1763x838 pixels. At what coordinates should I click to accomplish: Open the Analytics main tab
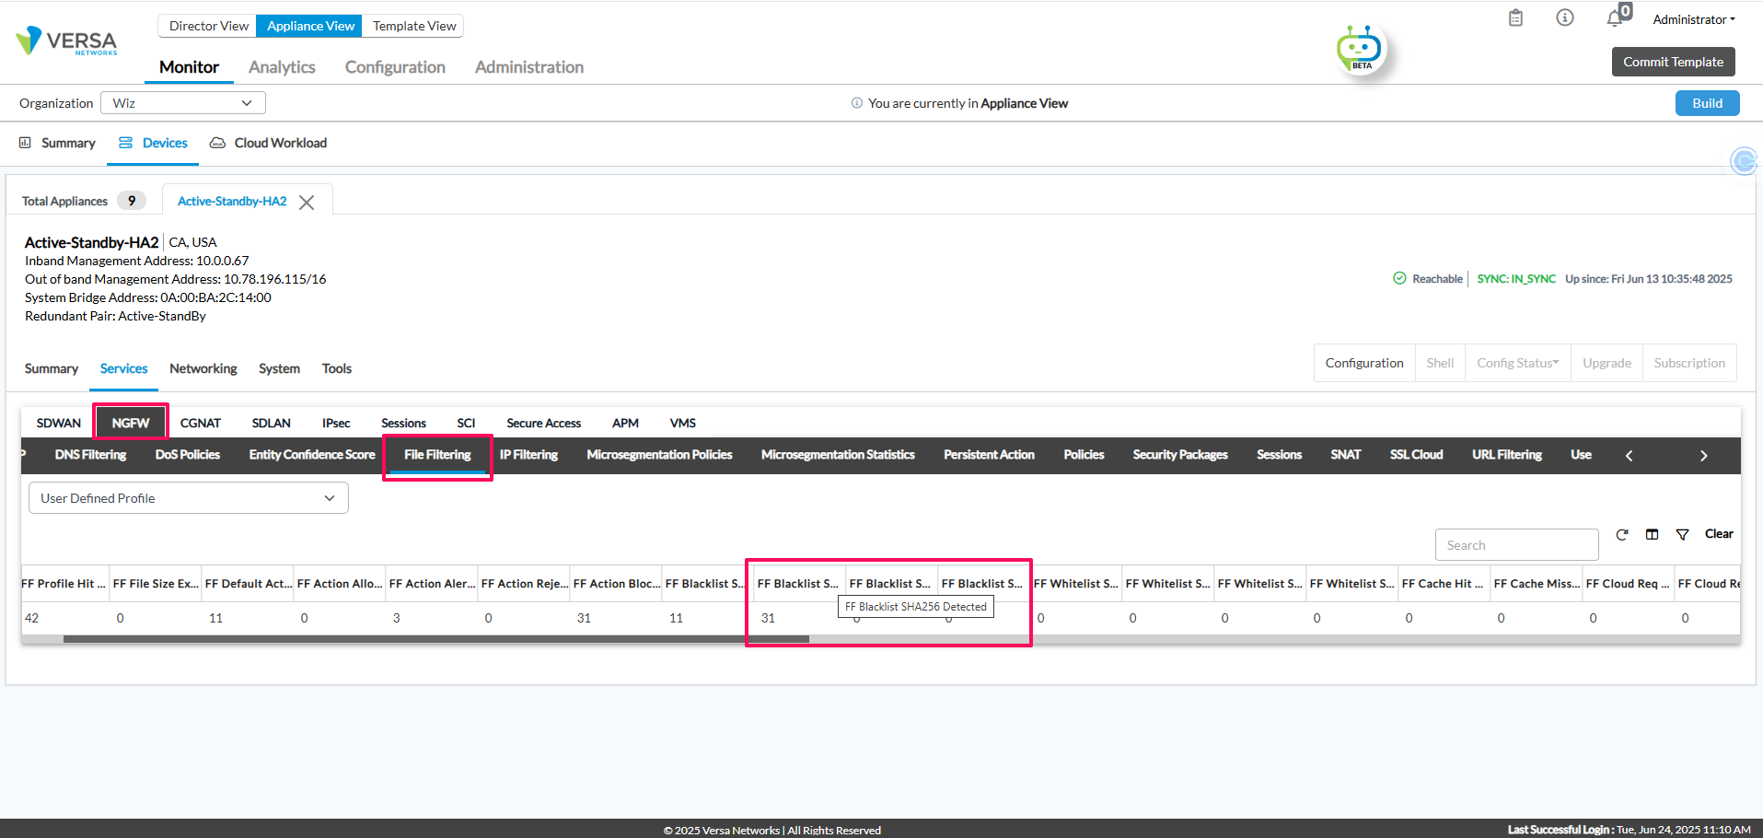282,67
